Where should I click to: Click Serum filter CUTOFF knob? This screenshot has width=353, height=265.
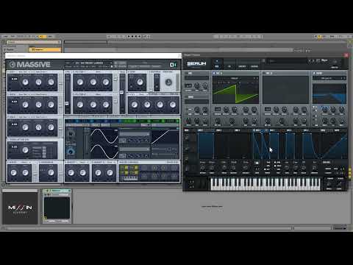click(325, 109)
